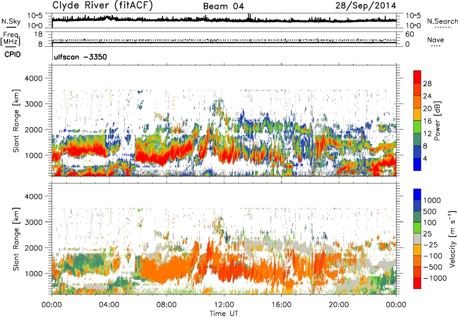Click the 'Power [dB]' colorbar label
458x317 pixels.
(437, 121)
